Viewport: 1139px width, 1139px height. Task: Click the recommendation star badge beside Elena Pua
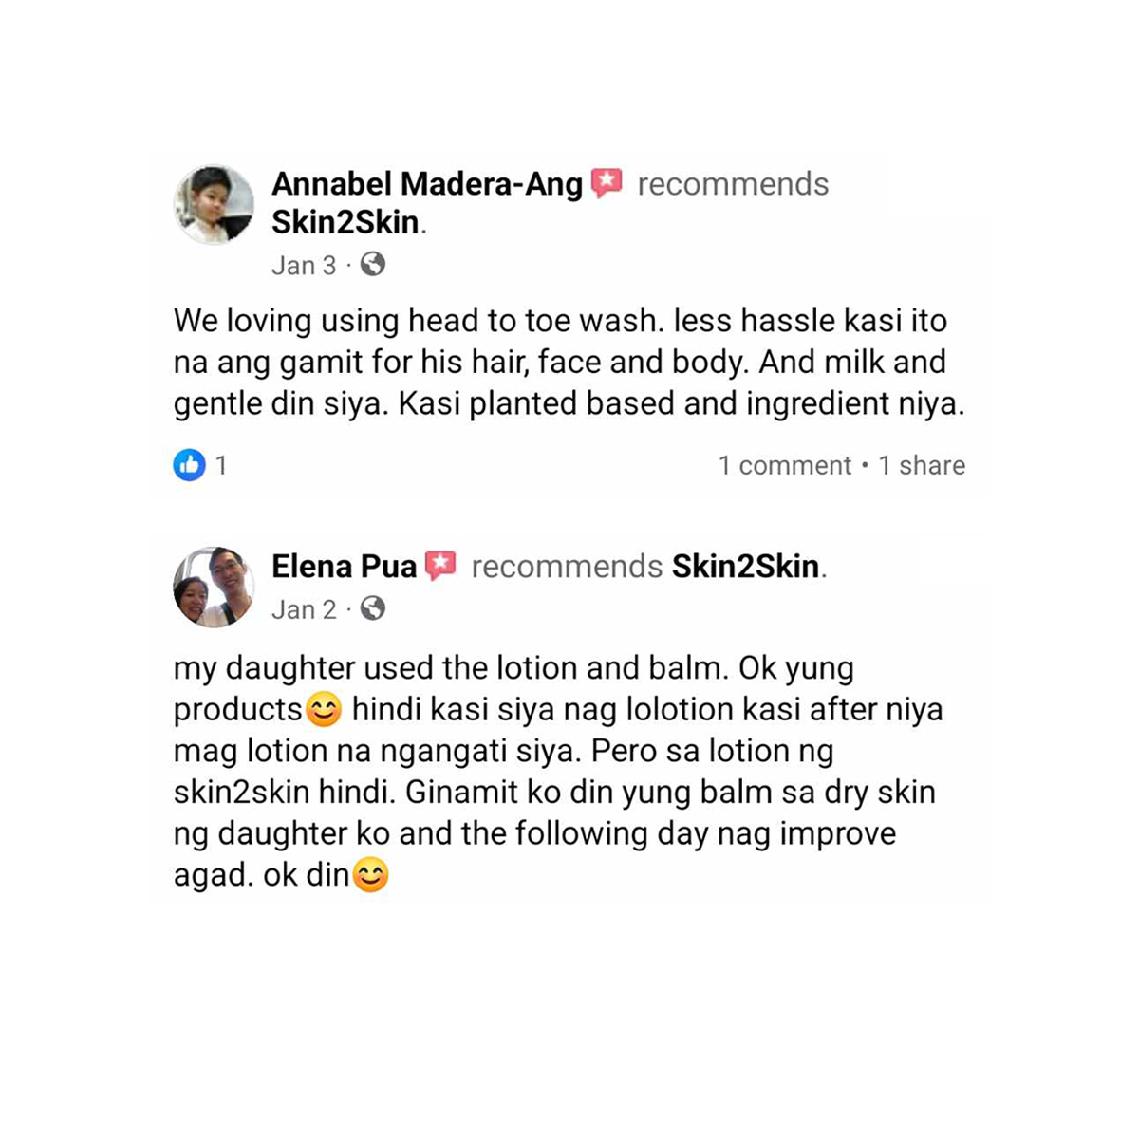click(439, 566)
